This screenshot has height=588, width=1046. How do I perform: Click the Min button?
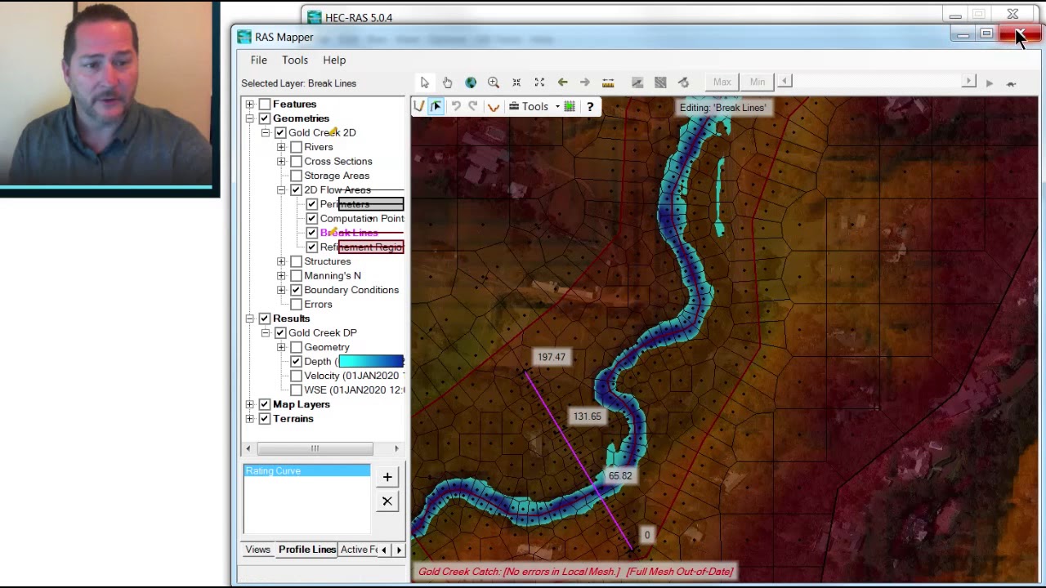point(758,82)
